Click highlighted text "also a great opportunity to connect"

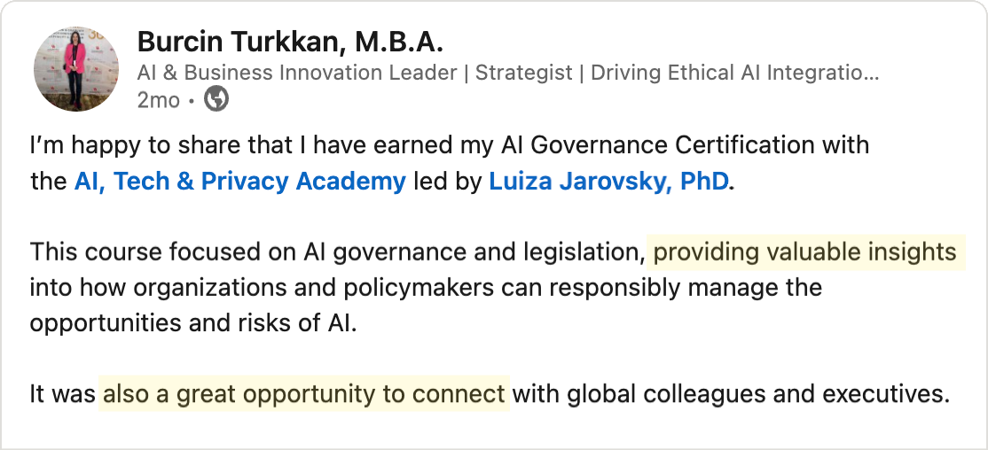[304, 394]
